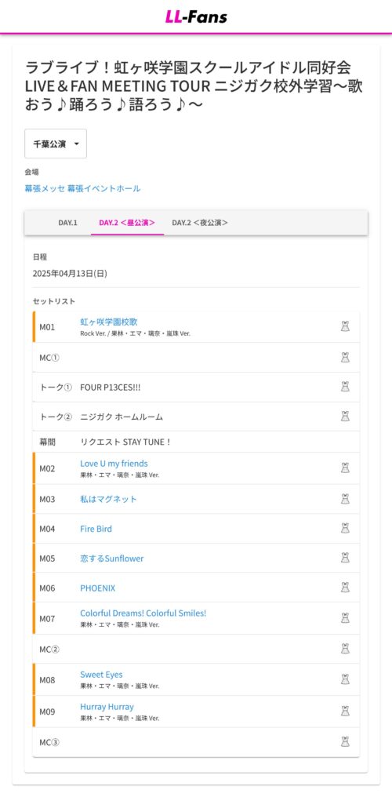
Task: Click the dress icon next to Fire Bird
Action: (x=345, y=528)
